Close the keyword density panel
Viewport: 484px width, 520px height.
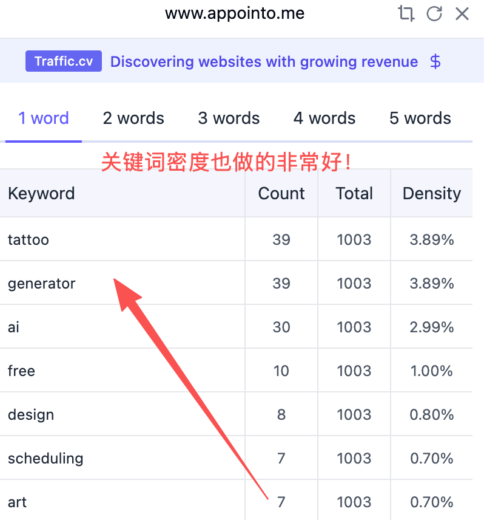click(x=462, y=13)
